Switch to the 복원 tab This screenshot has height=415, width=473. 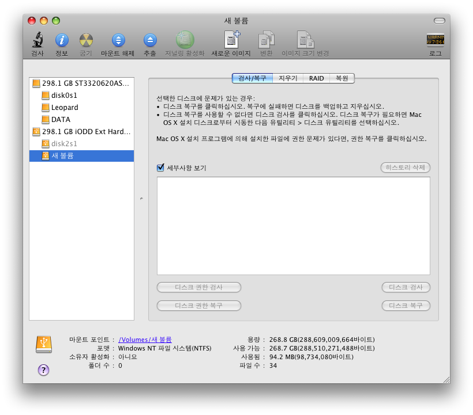pyautogui.click(x=342, y=78)
